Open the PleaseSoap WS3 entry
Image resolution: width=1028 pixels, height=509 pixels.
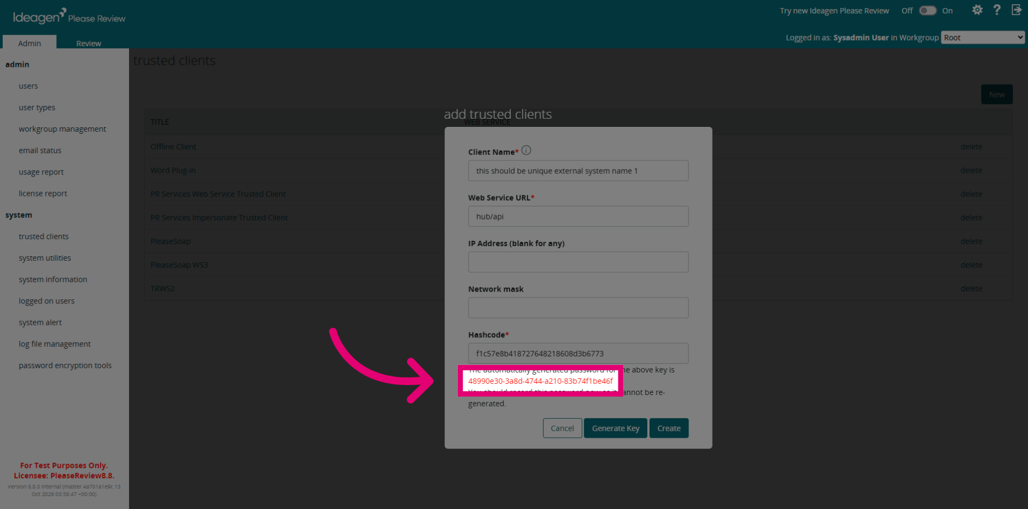179,265
